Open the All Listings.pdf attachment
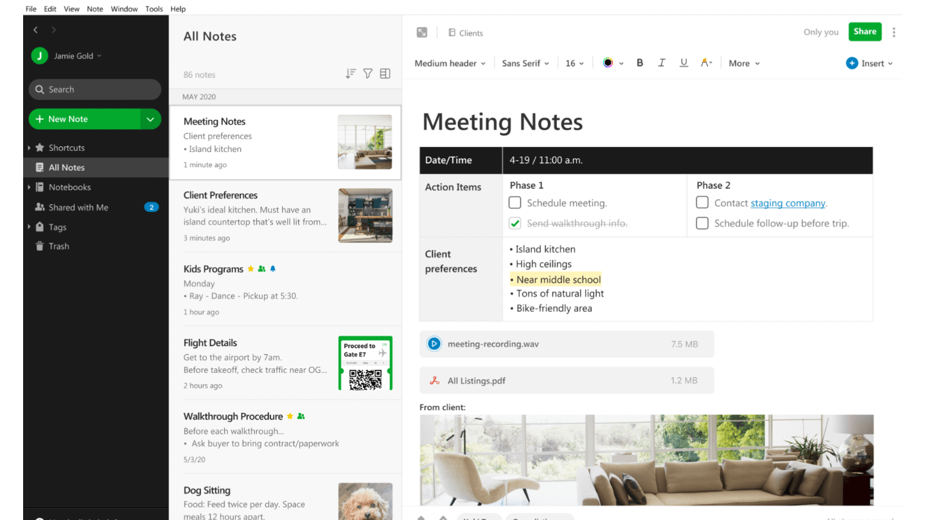 coord(567,381)
